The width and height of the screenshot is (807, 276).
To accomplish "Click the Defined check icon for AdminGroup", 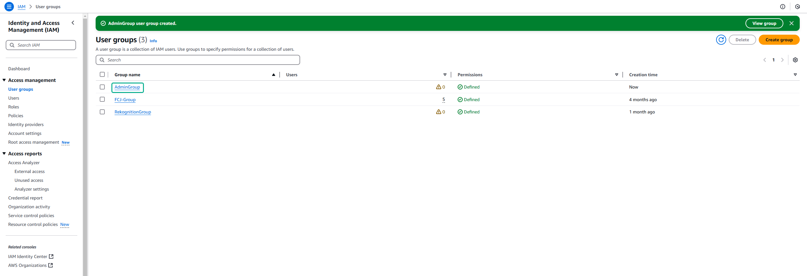I will pos(460,87).
